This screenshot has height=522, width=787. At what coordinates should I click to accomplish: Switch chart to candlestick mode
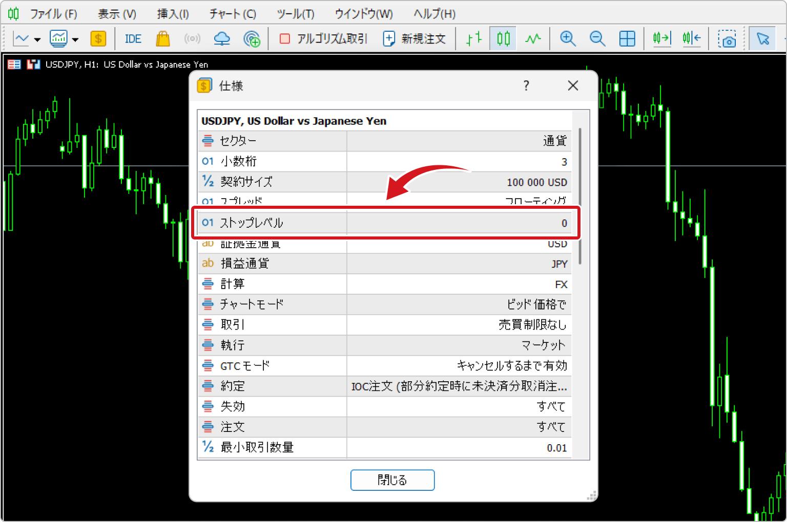point(503,39)
